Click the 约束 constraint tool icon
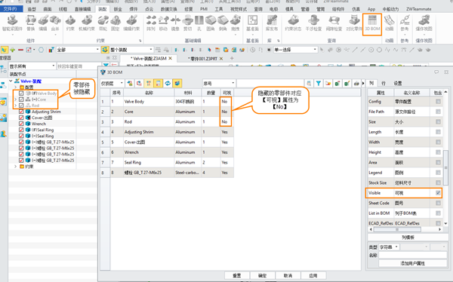This screenshot has width=453, height=282. (x=70, y=23)
